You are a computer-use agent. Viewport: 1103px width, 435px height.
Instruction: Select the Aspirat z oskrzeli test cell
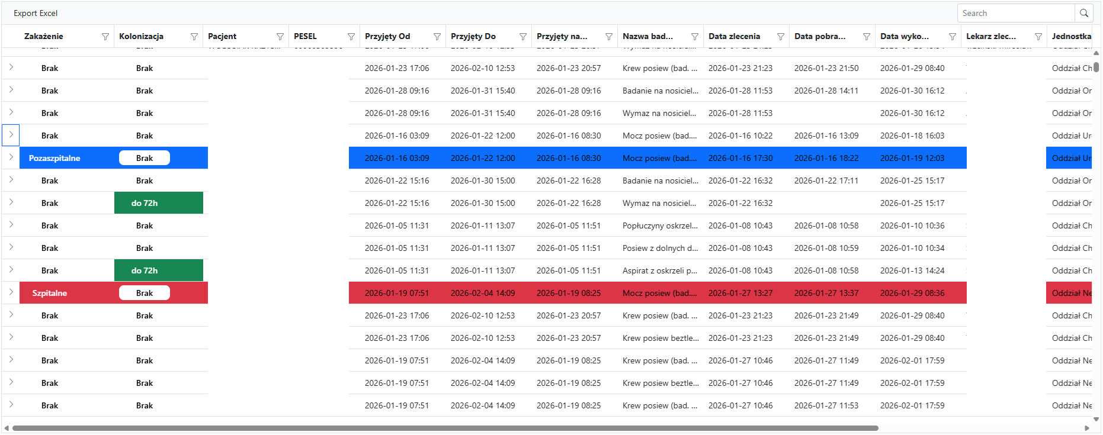[660, 270]
